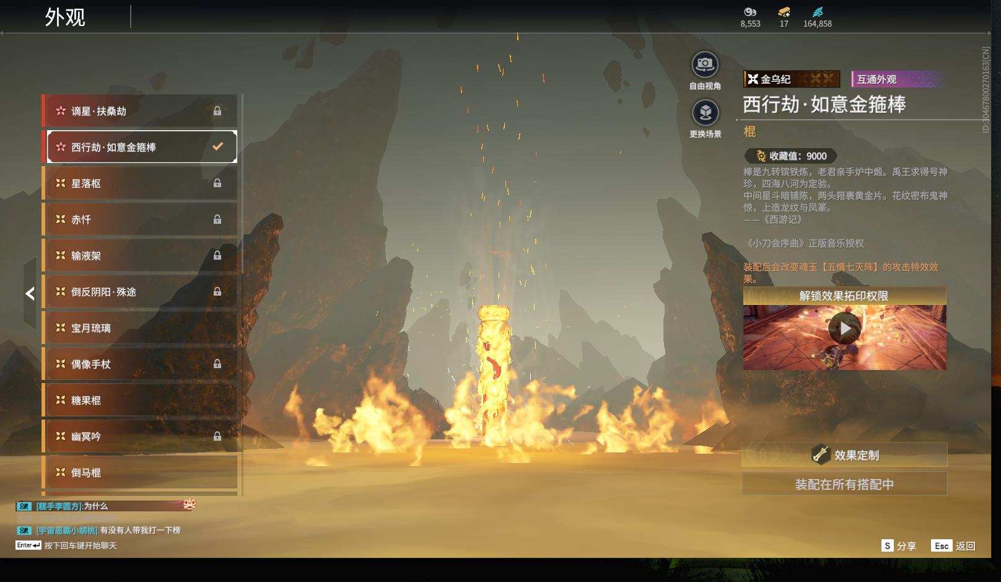
Task: Click the collection value coin icon
Action: [761, 156]
